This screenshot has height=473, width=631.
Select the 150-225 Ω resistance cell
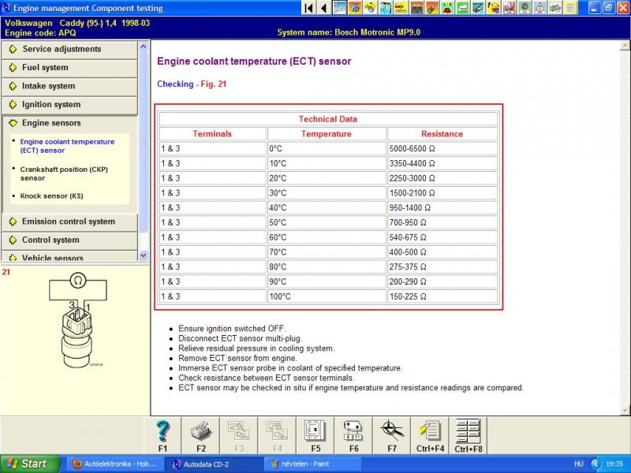tap(442, 297)
